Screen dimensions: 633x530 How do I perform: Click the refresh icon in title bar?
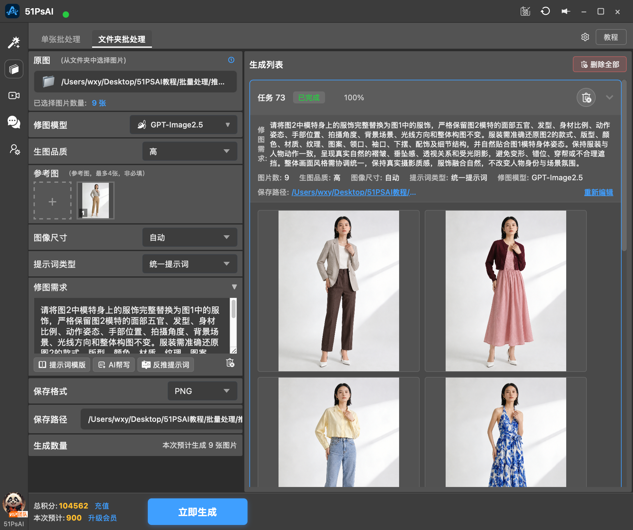545,11
